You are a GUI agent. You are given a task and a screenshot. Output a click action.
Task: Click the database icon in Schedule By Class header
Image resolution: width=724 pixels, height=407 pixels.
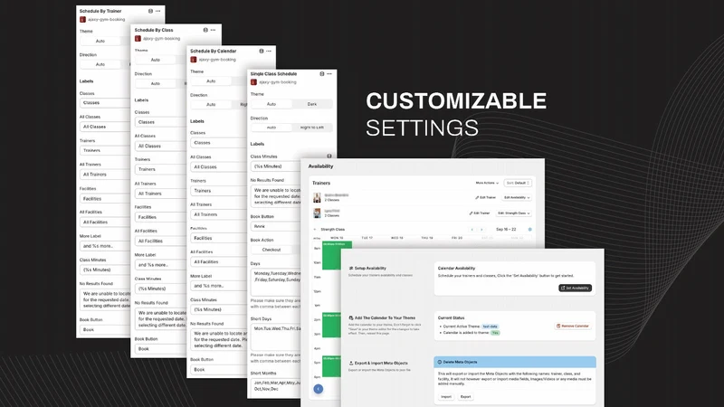(x=205, y=30)
